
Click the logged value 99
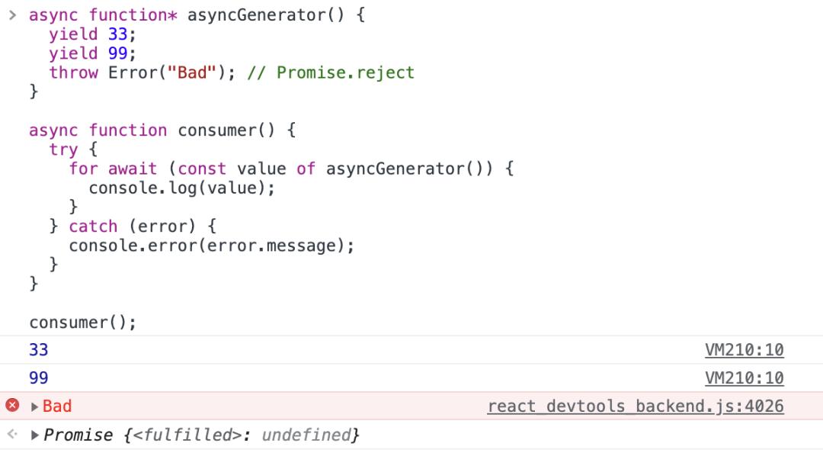click(38, 377)
